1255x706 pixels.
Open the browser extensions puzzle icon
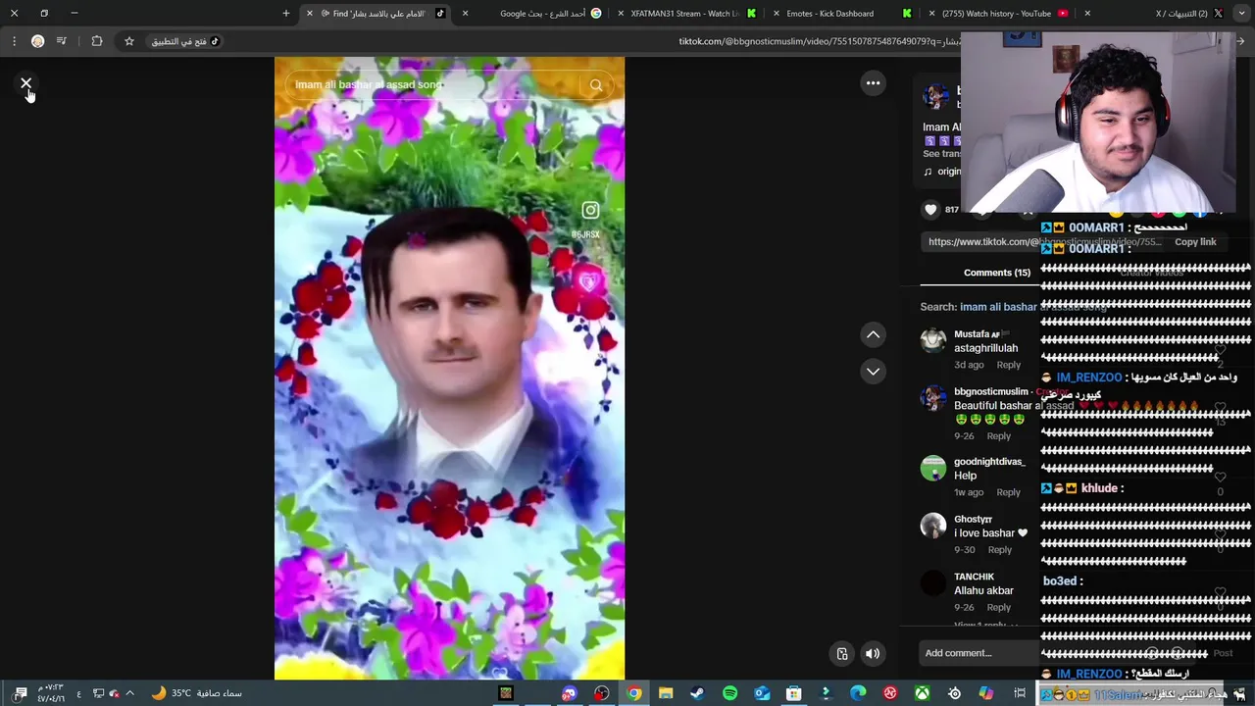(96, 41)
